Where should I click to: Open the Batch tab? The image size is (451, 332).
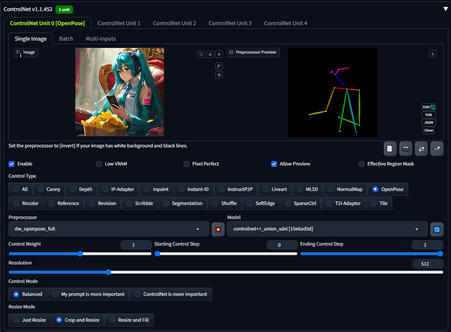[66, 39]
